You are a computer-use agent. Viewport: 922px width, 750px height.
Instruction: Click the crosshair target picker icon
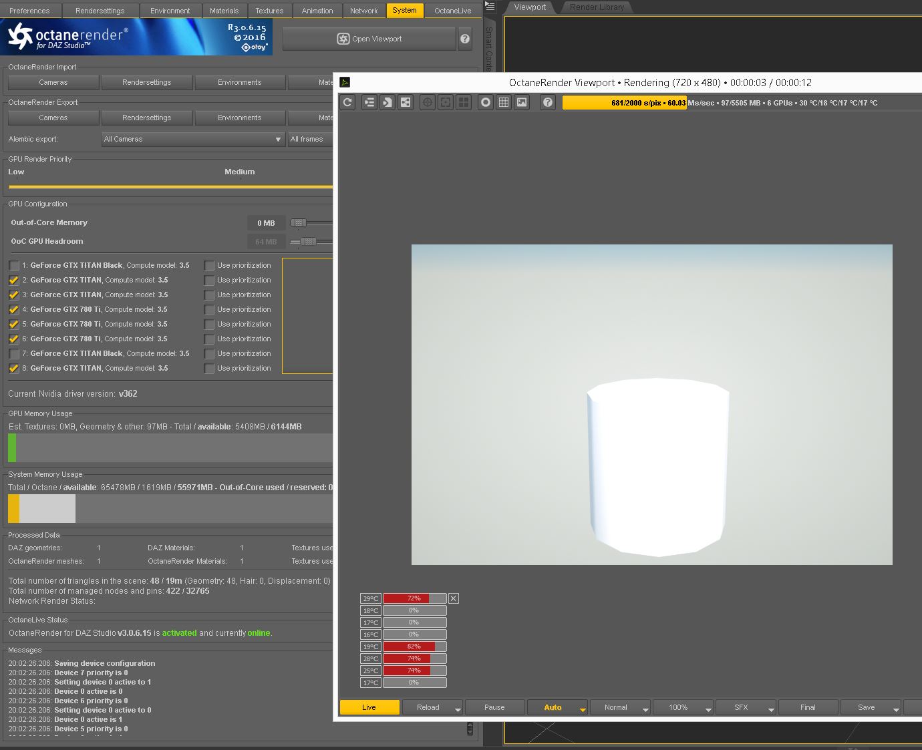427,102
